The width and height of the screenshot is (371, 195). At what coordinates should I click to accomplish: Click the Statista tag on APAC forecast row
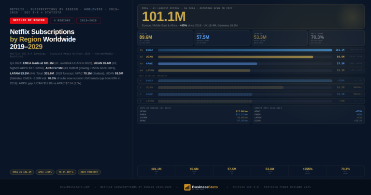[357, 94]
